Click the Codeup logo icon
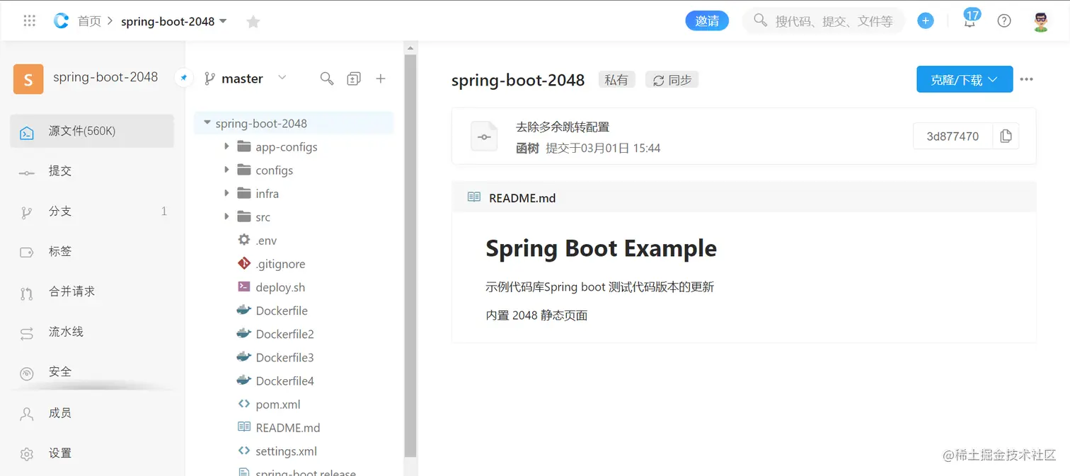Screen dimensions: 1070x476 point(62,21)
